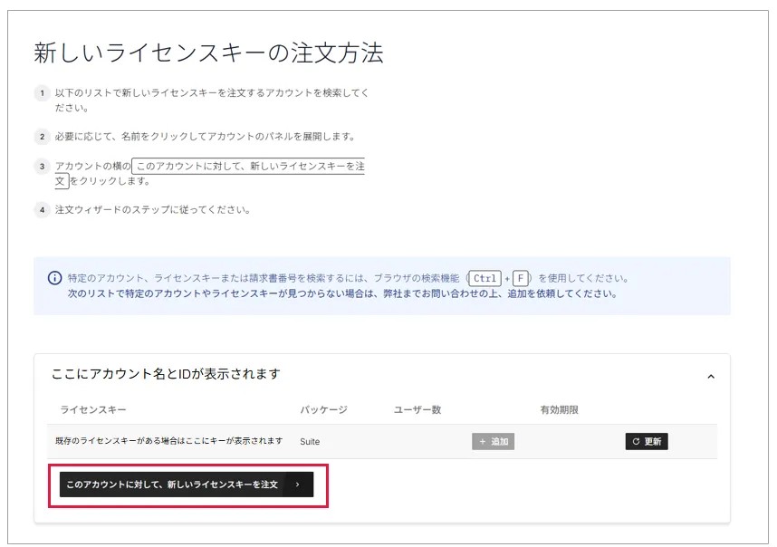Click the account name and ID panel header
Viewport: 777px width, 547px height.
click(x=165, y=374)
